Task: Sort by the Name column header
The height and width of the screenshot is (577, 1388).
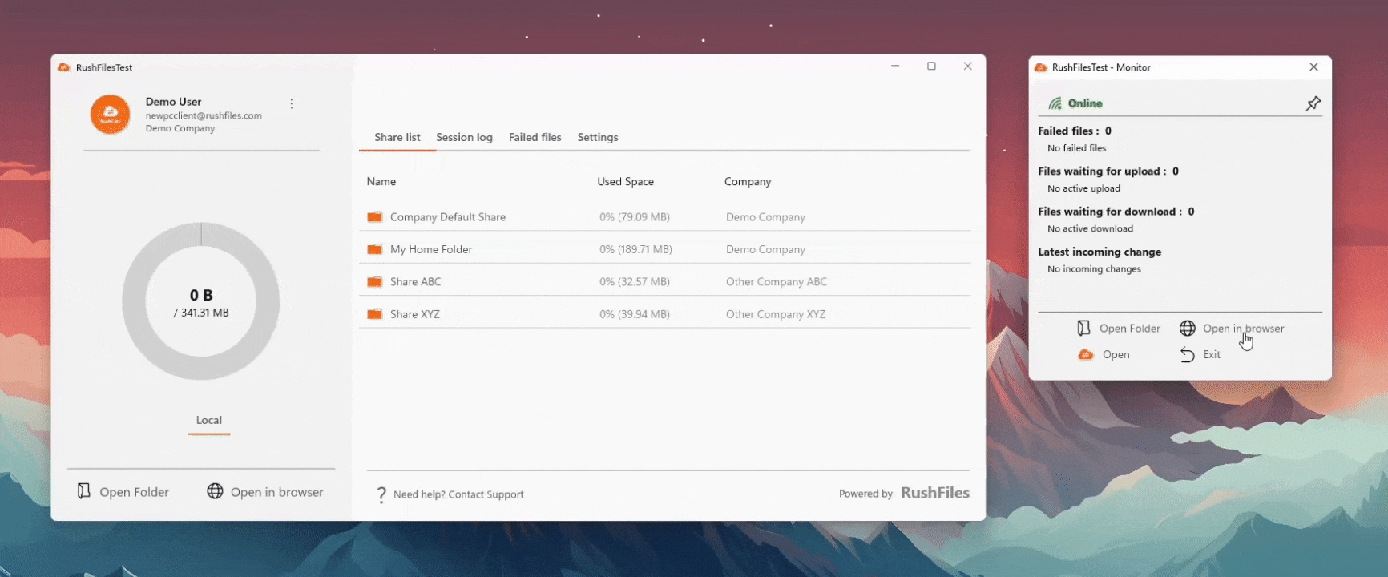Action: pos(381,182)
